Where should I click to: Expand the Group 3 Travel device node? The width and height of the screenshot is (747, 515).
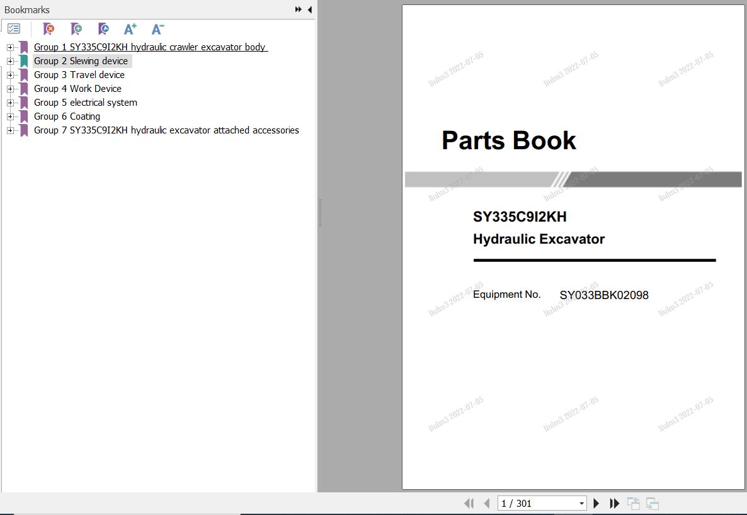tap(10, 75)
